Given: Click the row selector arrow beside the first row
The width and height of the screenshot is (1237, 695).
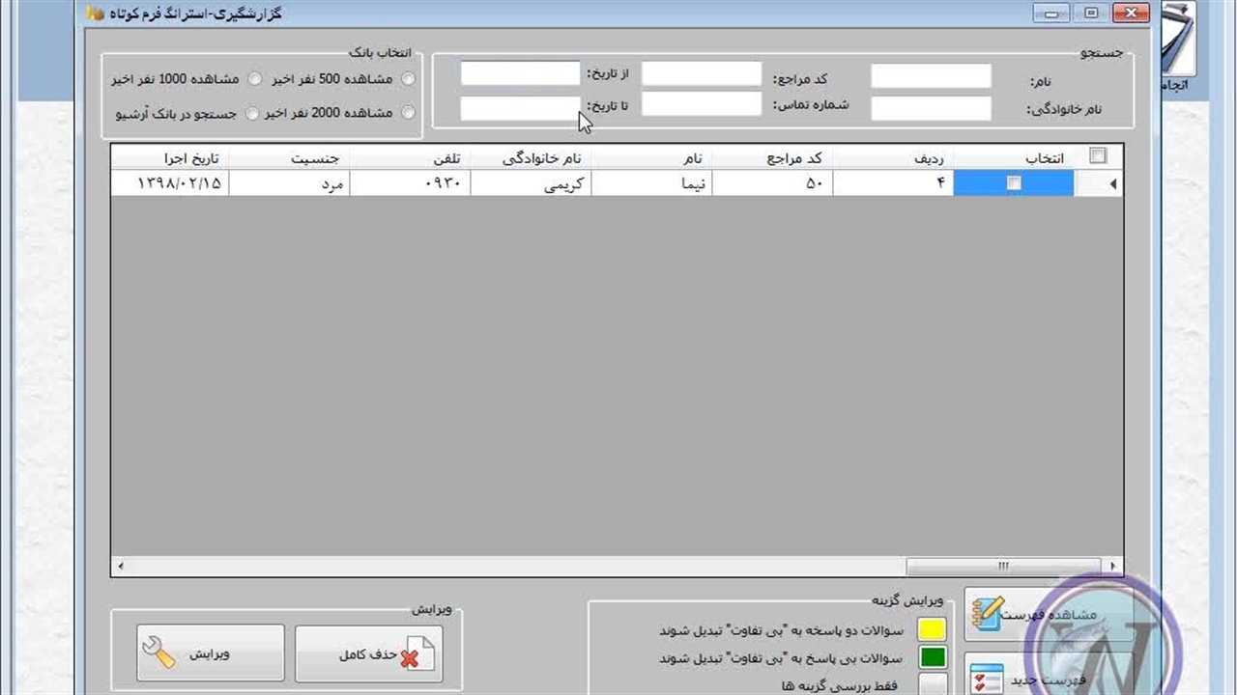Looking at the screenshot, I should tap(1111, 183).
